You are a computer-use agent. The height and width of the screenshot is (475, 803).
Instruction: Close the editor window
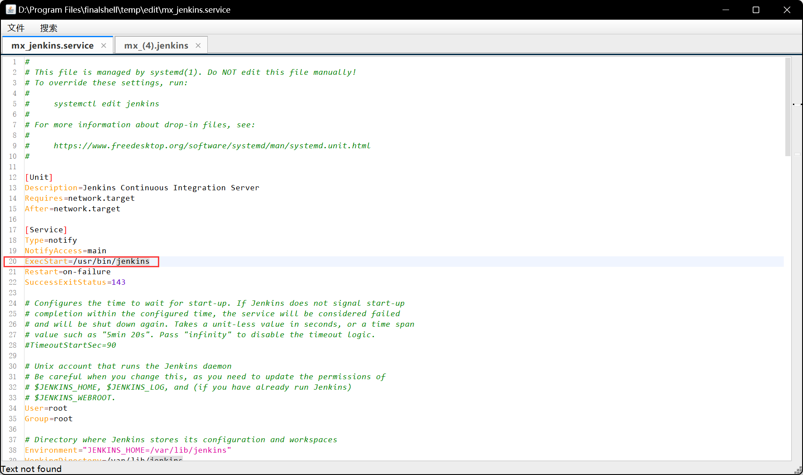click(x=786, y=10)
